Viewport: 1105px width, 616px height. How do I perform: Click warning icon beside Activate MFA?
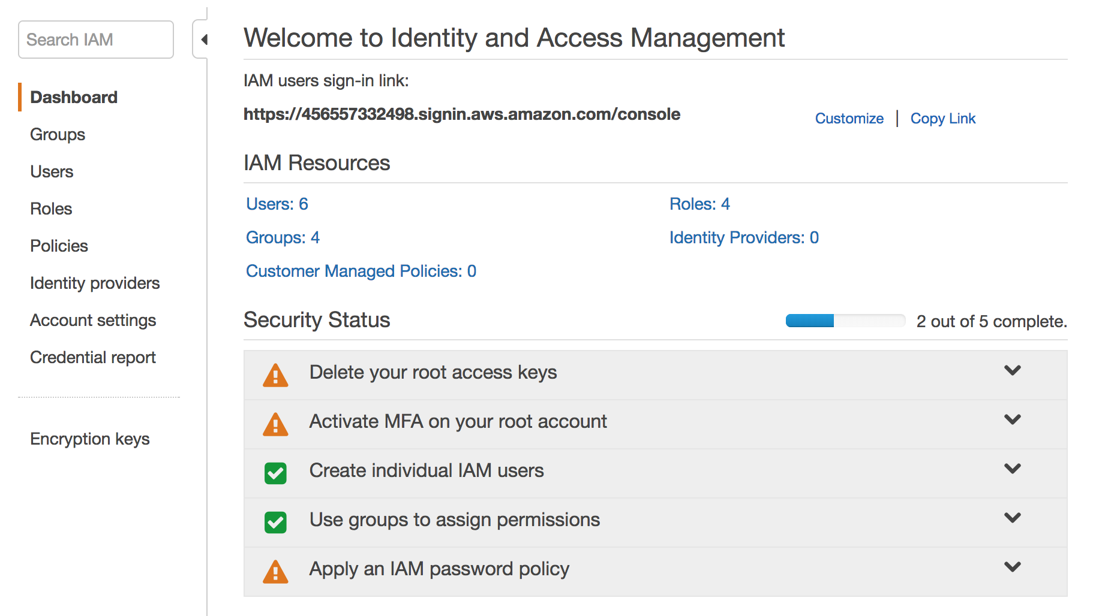[x=275, y=424]
